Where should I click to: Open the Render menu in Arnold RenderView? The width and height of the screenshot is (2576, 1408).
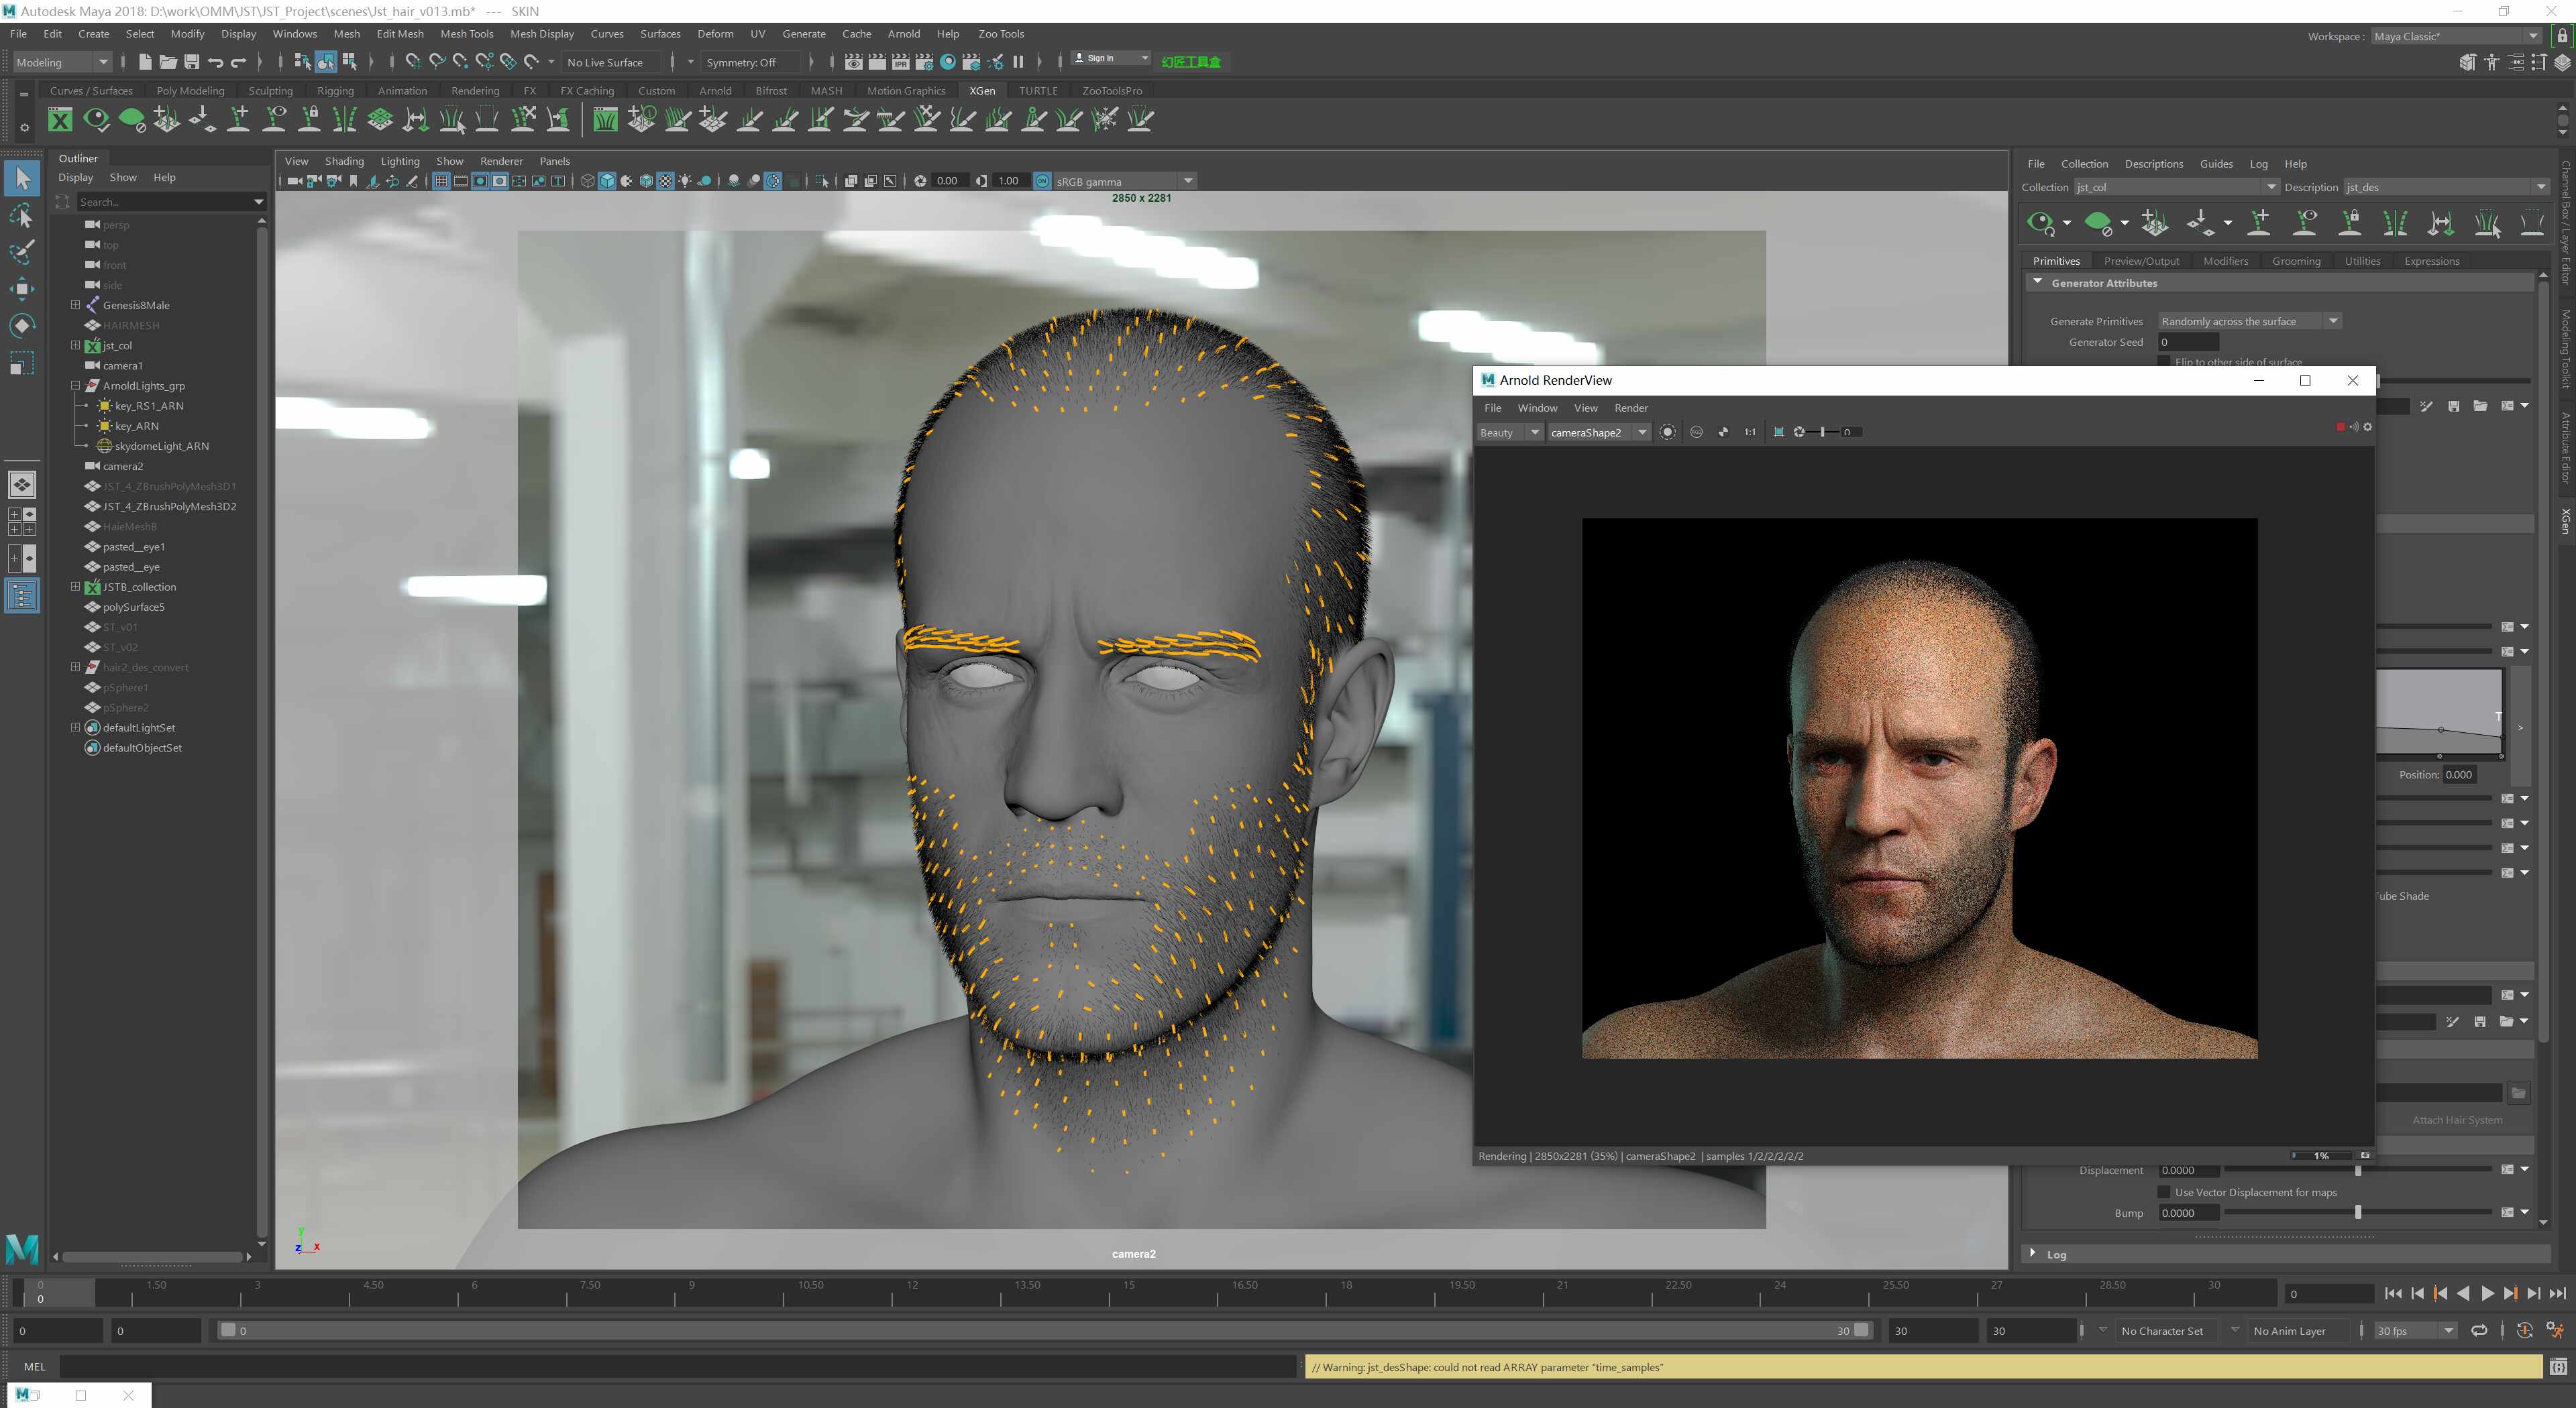click(x=1631, y=408)
